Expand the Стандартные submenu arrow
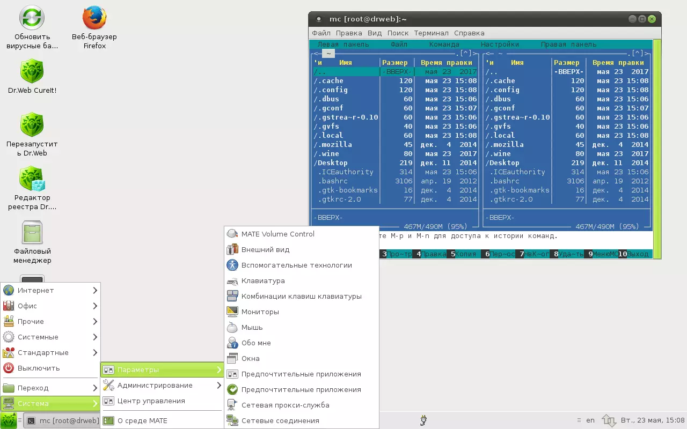The width and height of the screenshot is (687, 429). 95,352
